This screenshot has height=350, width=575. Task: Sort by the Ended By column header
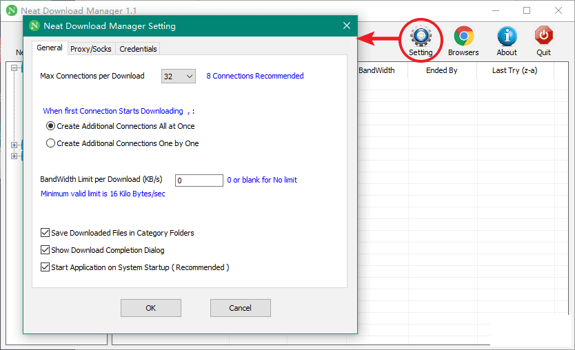pyautogui.click(x=442, y=70)
